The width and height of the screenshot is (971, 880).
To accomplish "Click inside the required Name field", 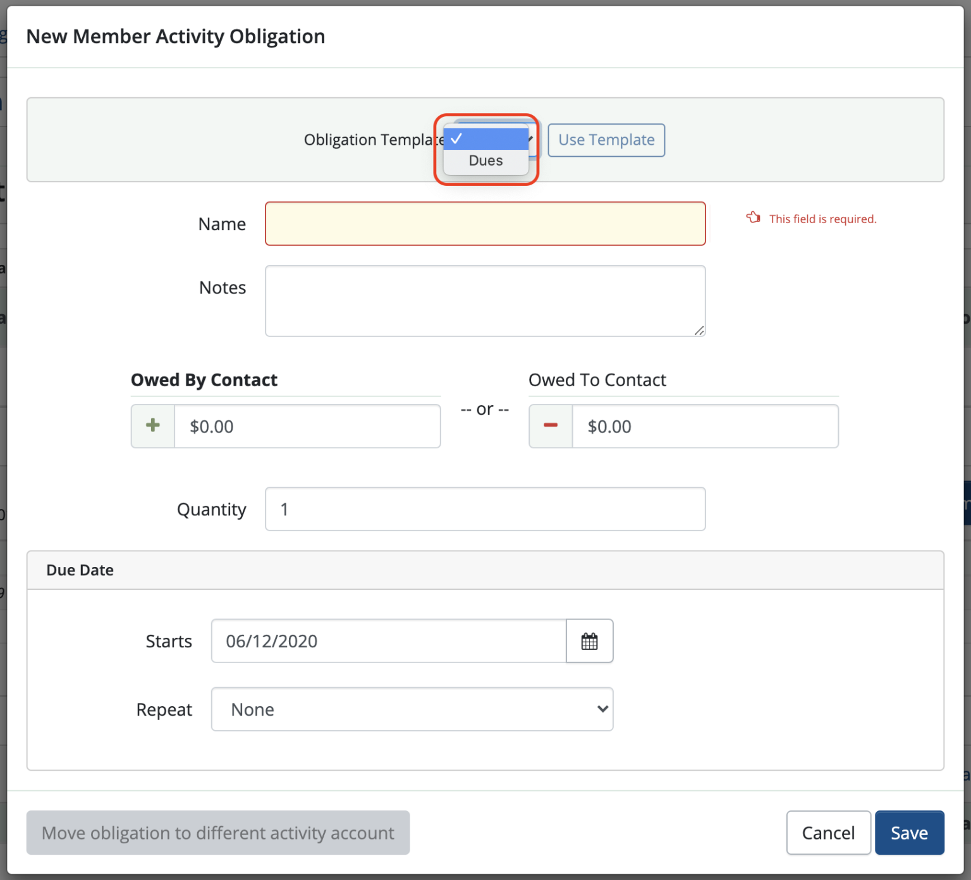I will coord(485,223).
